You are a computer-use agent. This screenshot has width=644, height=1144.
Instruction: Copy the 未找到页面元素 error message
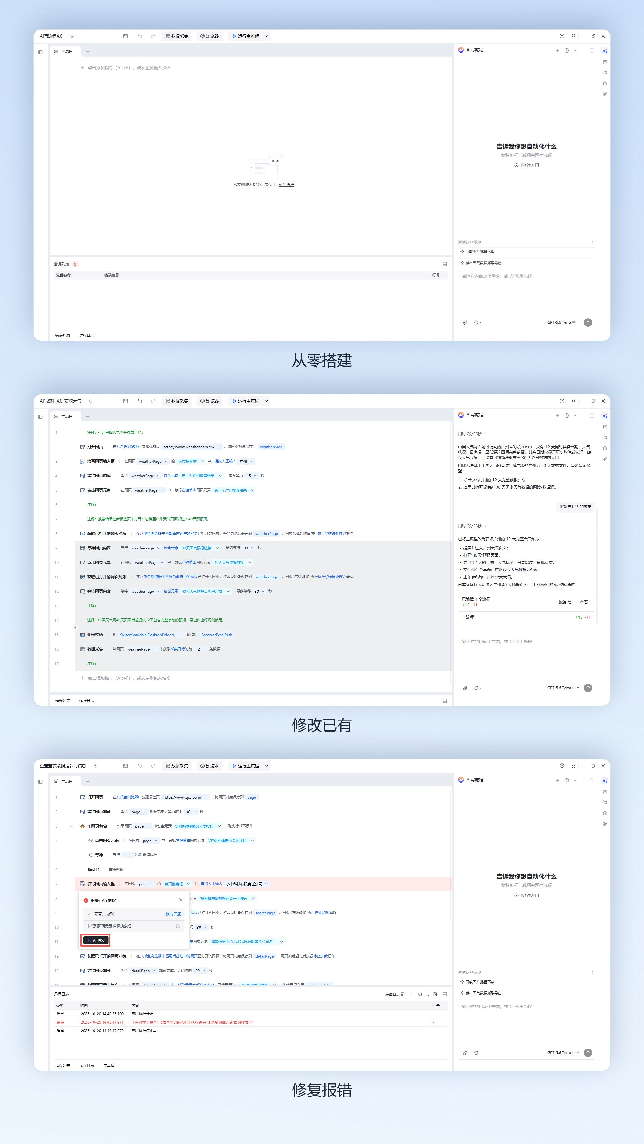178,926
